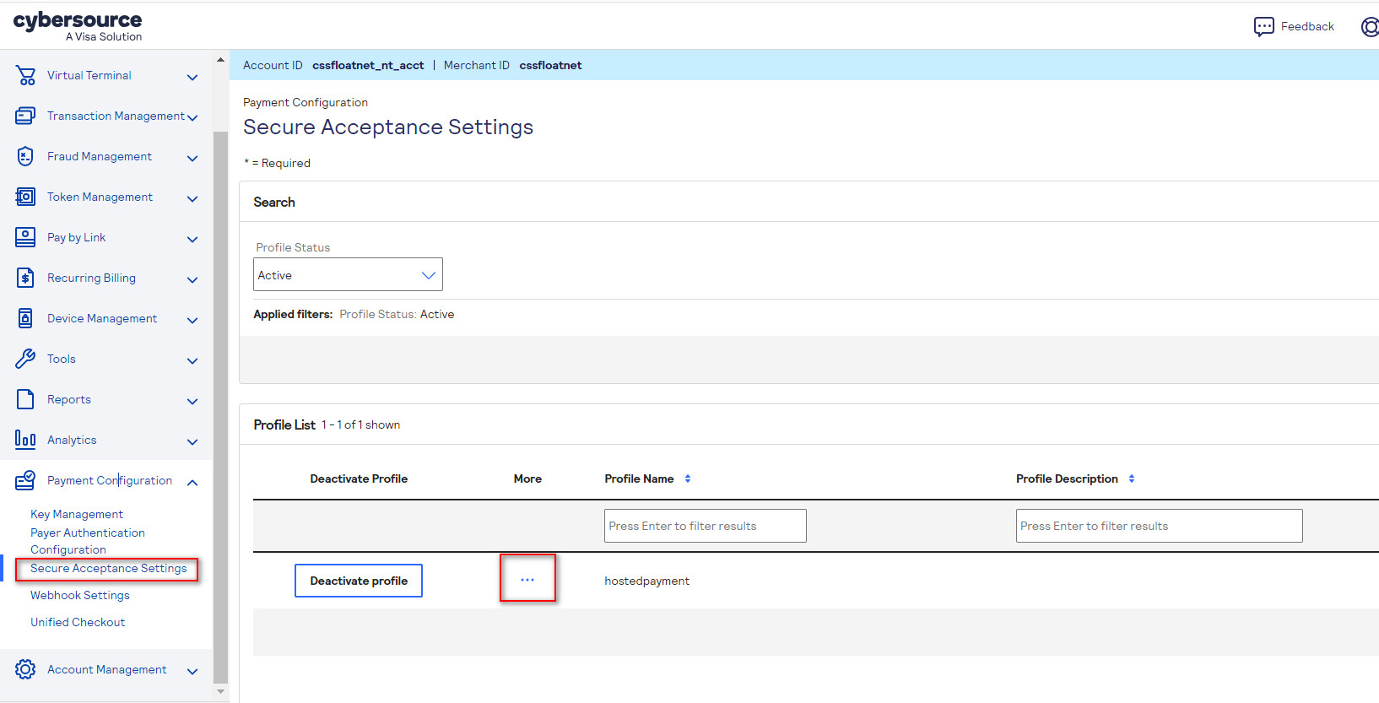This screenshot has height=703, width=1379.
Task: Expand Account Management chevron
Action: pos(192,671)
